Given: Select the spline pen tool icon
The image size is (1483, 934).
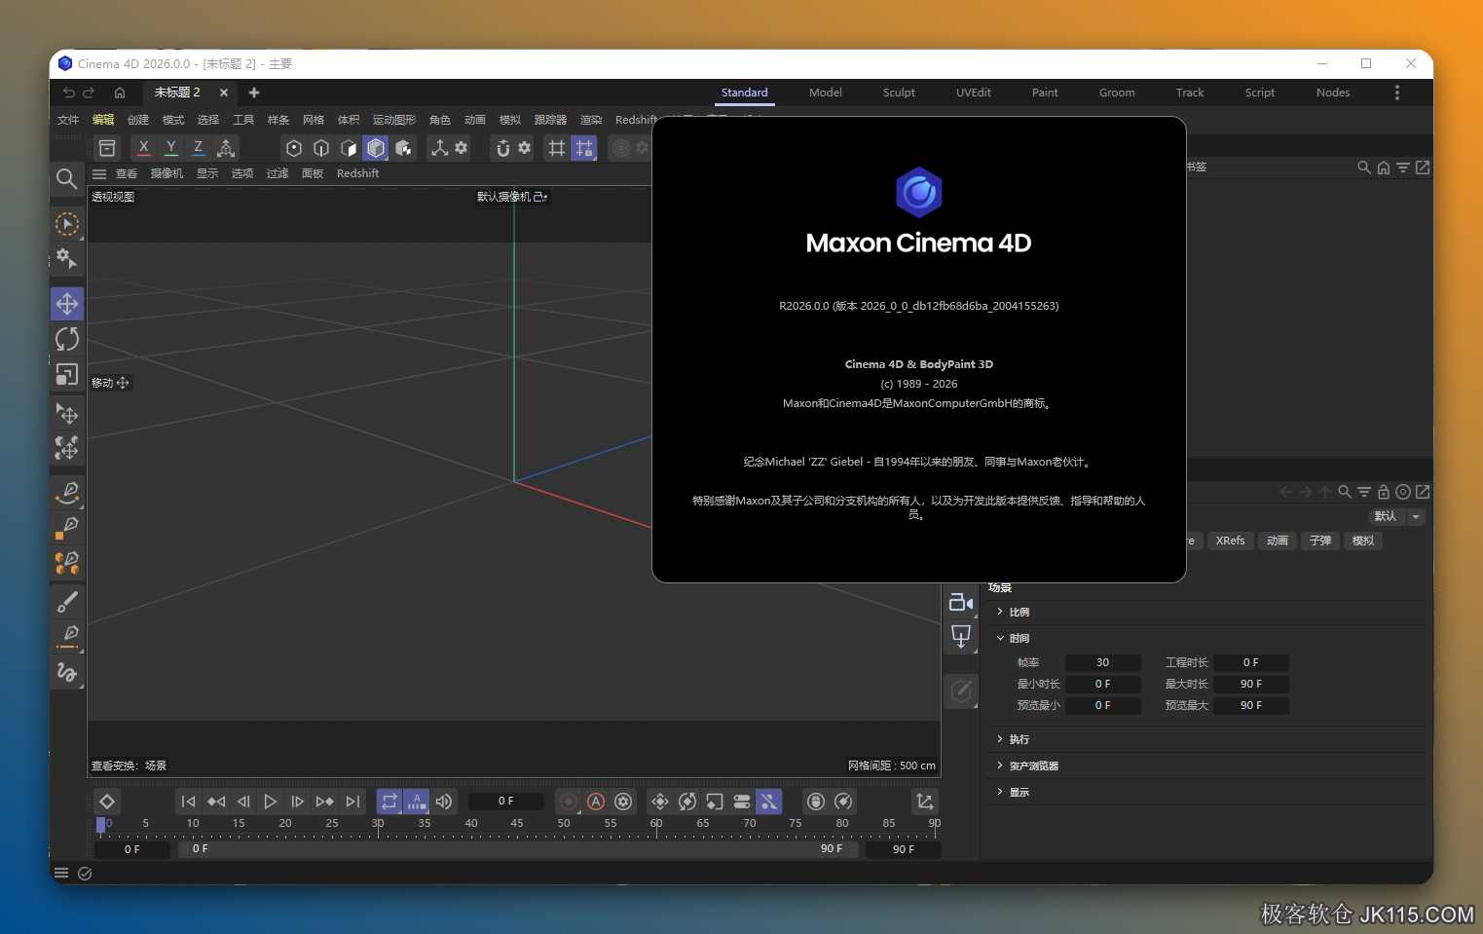Looking at the screenshot, I should pyautogui.click(x=67, y=492).
